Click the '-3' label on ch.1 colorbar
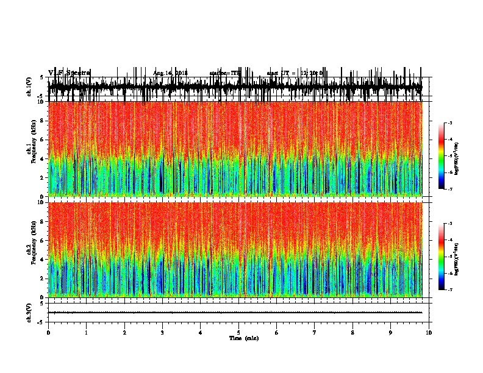The image size is (483, 373). [x=449, y=123]
